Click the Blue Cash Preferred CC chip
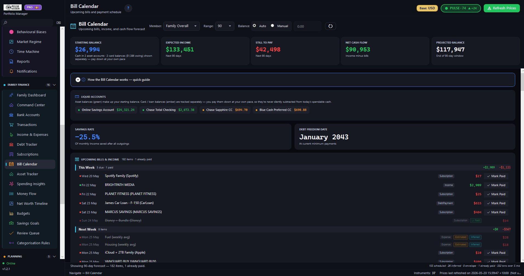The width and height of the screenshot is (524, 276). click(281, 110)
